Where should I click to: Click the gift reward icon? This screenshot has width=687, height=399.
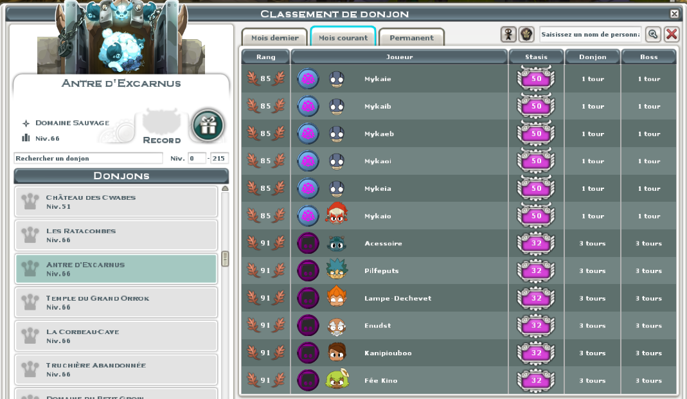tap(208, 126)
